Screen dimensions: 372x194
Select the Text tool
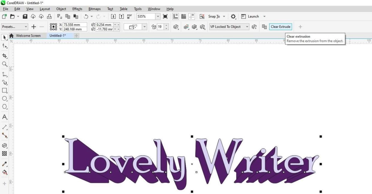[4, 117]
